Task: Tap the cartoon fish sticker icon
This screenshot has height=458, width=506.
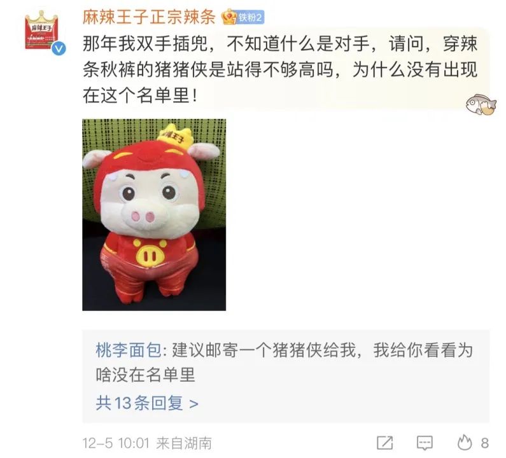Action: point(481,104)
